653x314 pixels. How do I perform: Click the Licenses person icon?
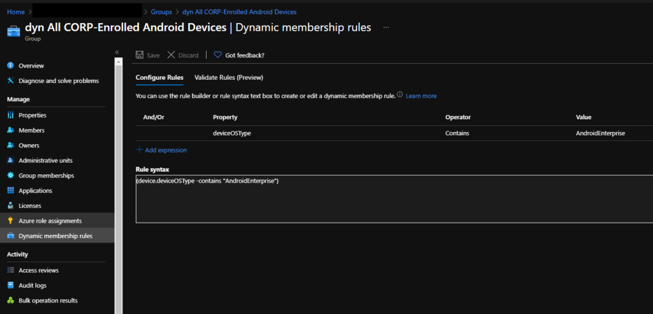tap(11, 206)
